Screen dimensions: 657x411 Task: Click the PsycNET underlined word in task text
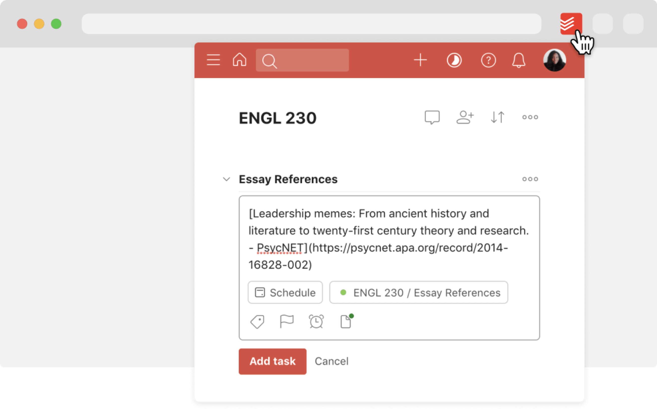point(280,248)
